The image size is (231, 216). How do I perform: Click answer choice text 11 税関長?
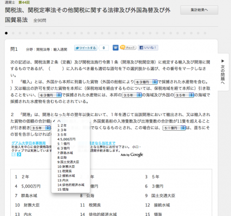tap(90, 205)
